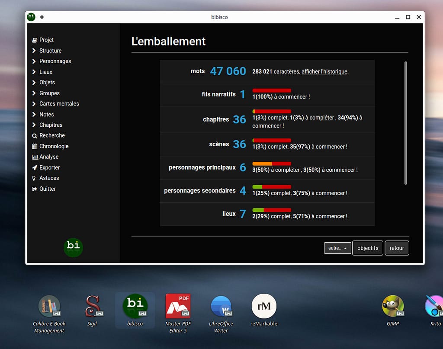
Task: Click the rocket icon for Exporter
Action: coord(35,168)
